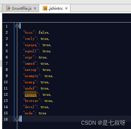Collapse the fold marker at line 16
This screenshot has height=129, width=131.
17,119
